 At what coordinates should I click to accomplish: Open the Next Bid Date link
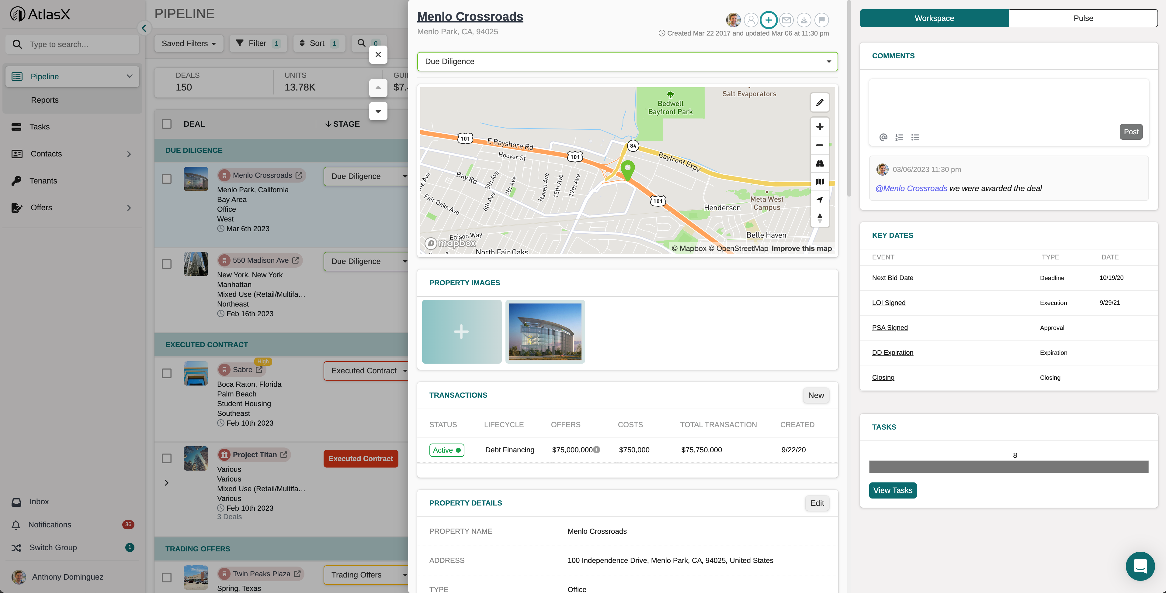(x=892, y=278)
